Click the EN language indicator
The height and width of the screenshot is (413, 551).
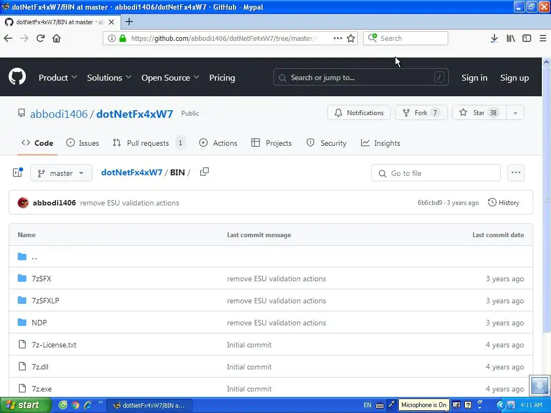click(x=367, y=405)
